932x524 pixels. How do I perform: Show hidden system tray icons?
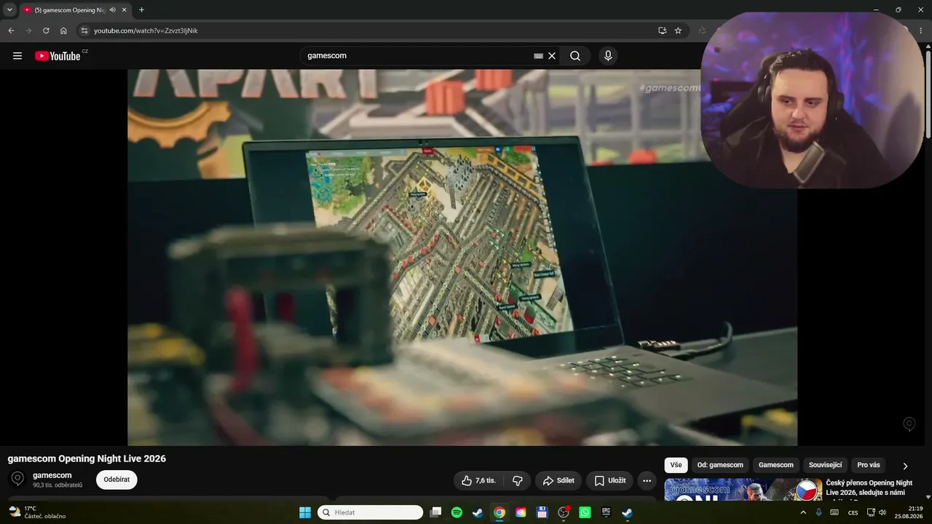point(803,512)
